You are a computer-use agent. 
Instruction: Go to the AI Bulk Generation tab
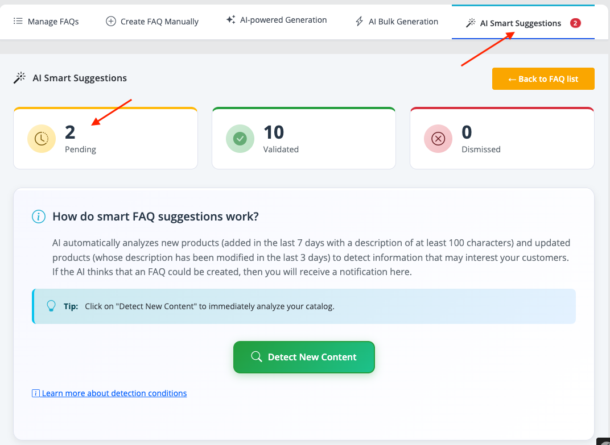point(403,22)
